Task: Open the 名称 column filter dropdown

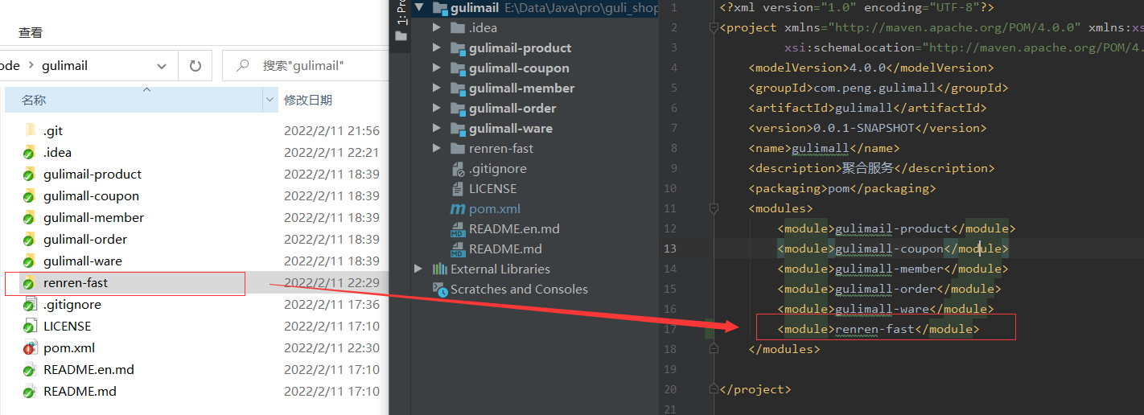Action: tap(270, 101)
